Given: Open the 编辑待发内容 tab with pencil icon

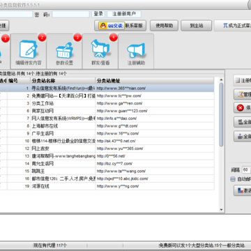Looking at the screenshot, I should click(29, 51).
